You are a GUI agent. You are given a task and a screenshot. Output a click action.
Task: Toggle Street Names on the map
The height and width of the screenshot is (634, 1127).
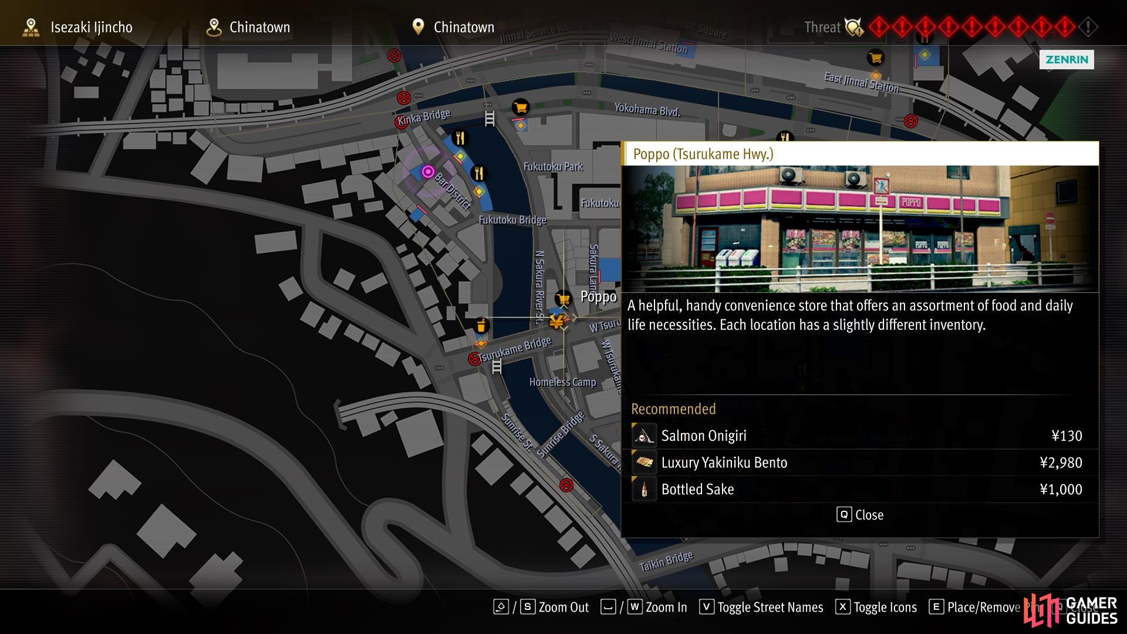(x=761, y=607)
